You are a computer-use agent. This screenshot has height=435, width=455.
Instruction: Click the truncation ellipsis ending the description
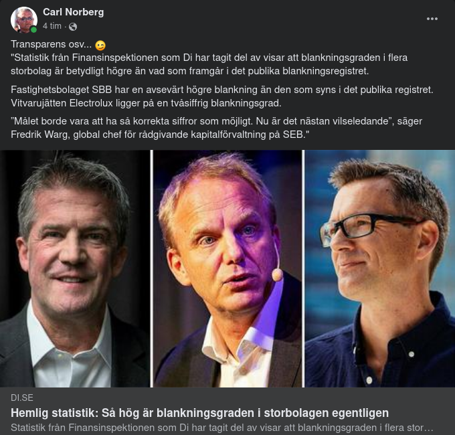point(430,427)
